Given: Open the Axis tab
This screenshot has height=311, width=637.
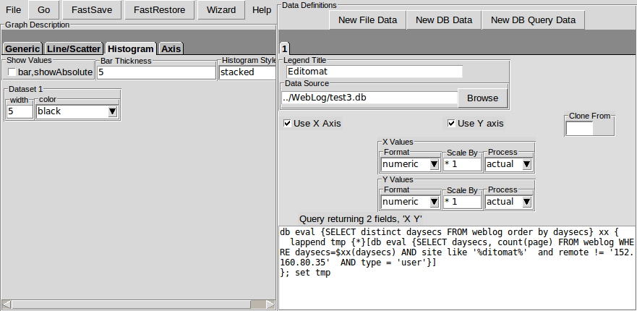Looking at the screenshot, I should (171, 49).
